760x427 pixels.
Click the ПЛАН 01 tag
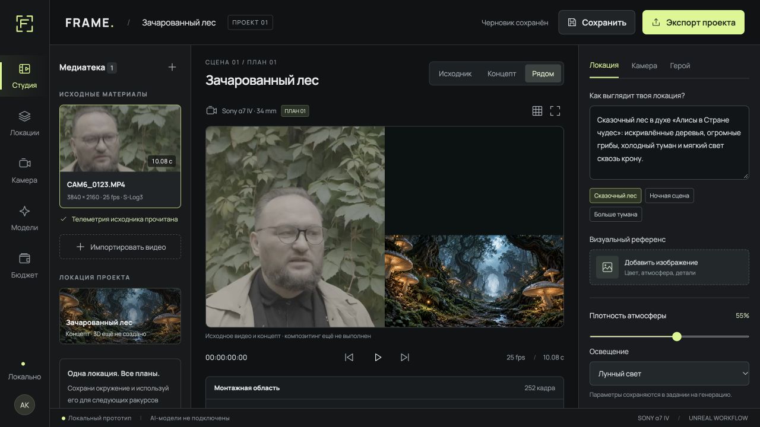pos(295,111)
